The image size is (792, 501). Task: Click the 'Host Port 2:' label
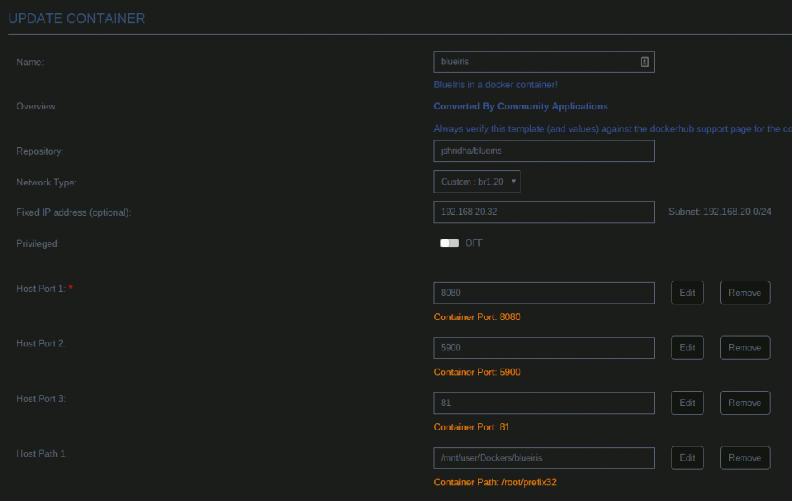[41, 343]
